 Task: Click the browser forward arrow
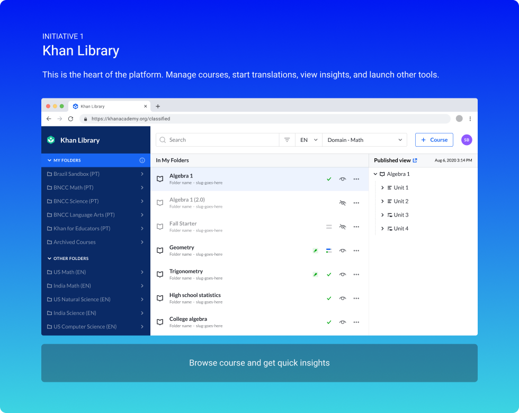coord(59,119)
